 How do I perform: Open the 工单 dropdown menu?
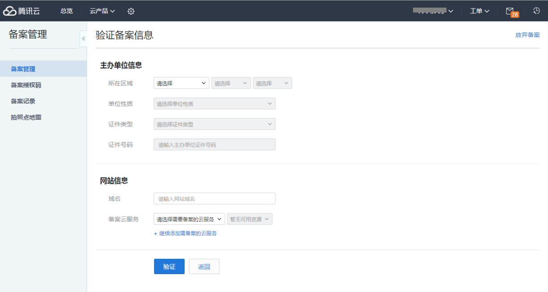[479, 11]
